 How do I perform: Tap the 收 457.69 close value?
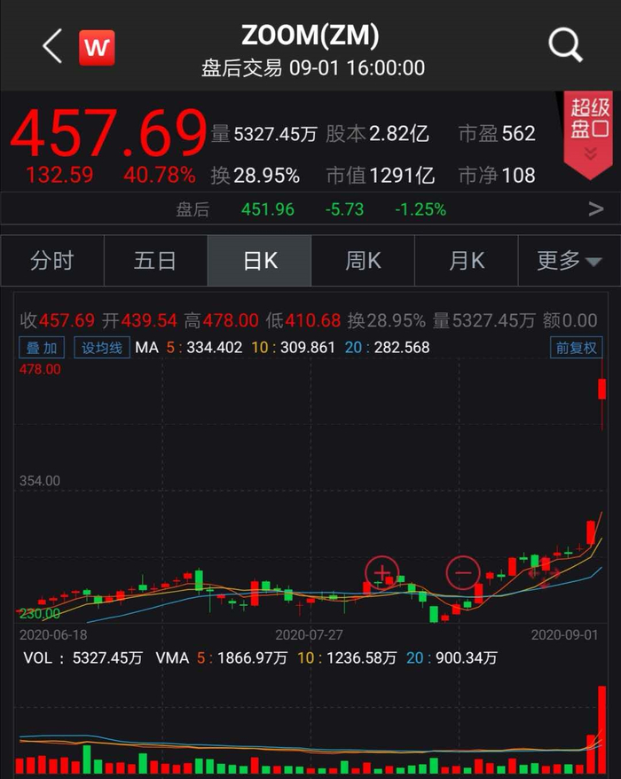pyautogui.click(x=57, y=321)
